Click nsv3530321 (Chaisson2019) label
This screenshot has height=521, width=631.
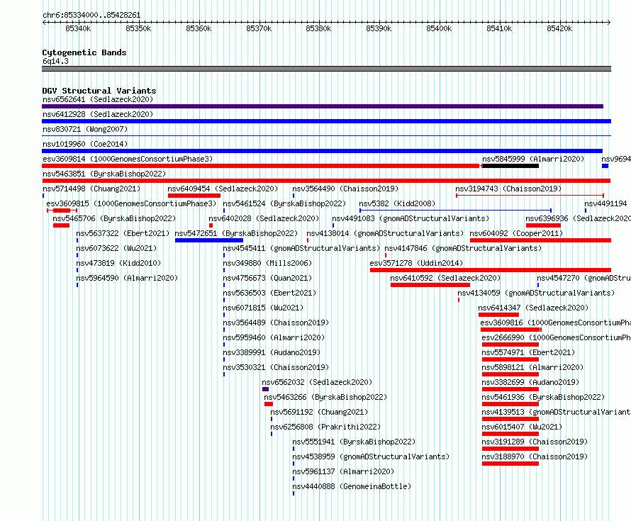[276, 367]
